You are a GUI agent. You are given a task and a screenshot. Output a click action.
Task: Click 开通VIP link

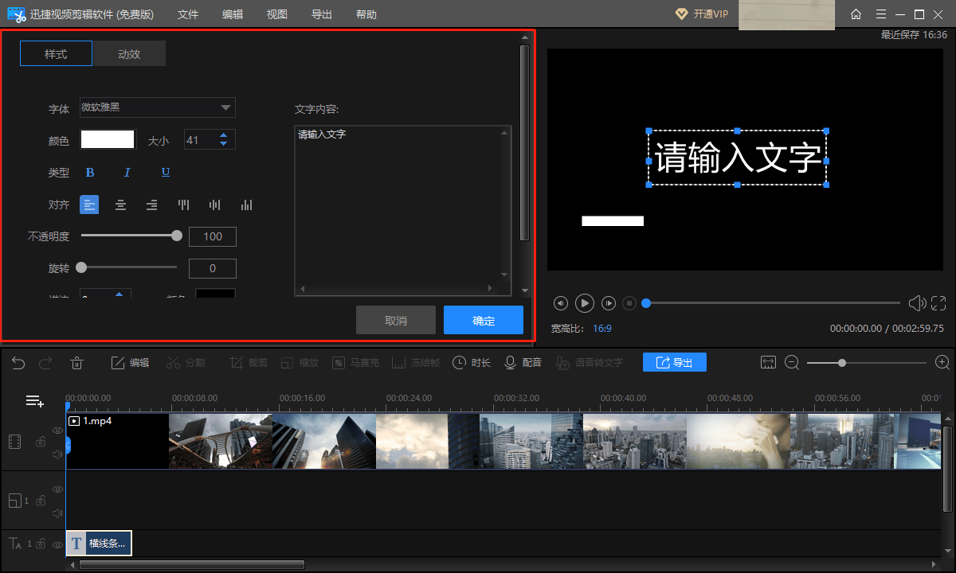[x=701, y=14]
